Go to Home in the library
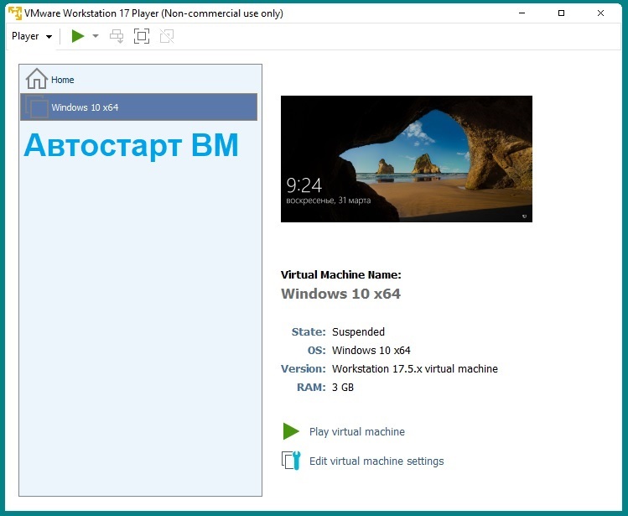 click(138, 79)
